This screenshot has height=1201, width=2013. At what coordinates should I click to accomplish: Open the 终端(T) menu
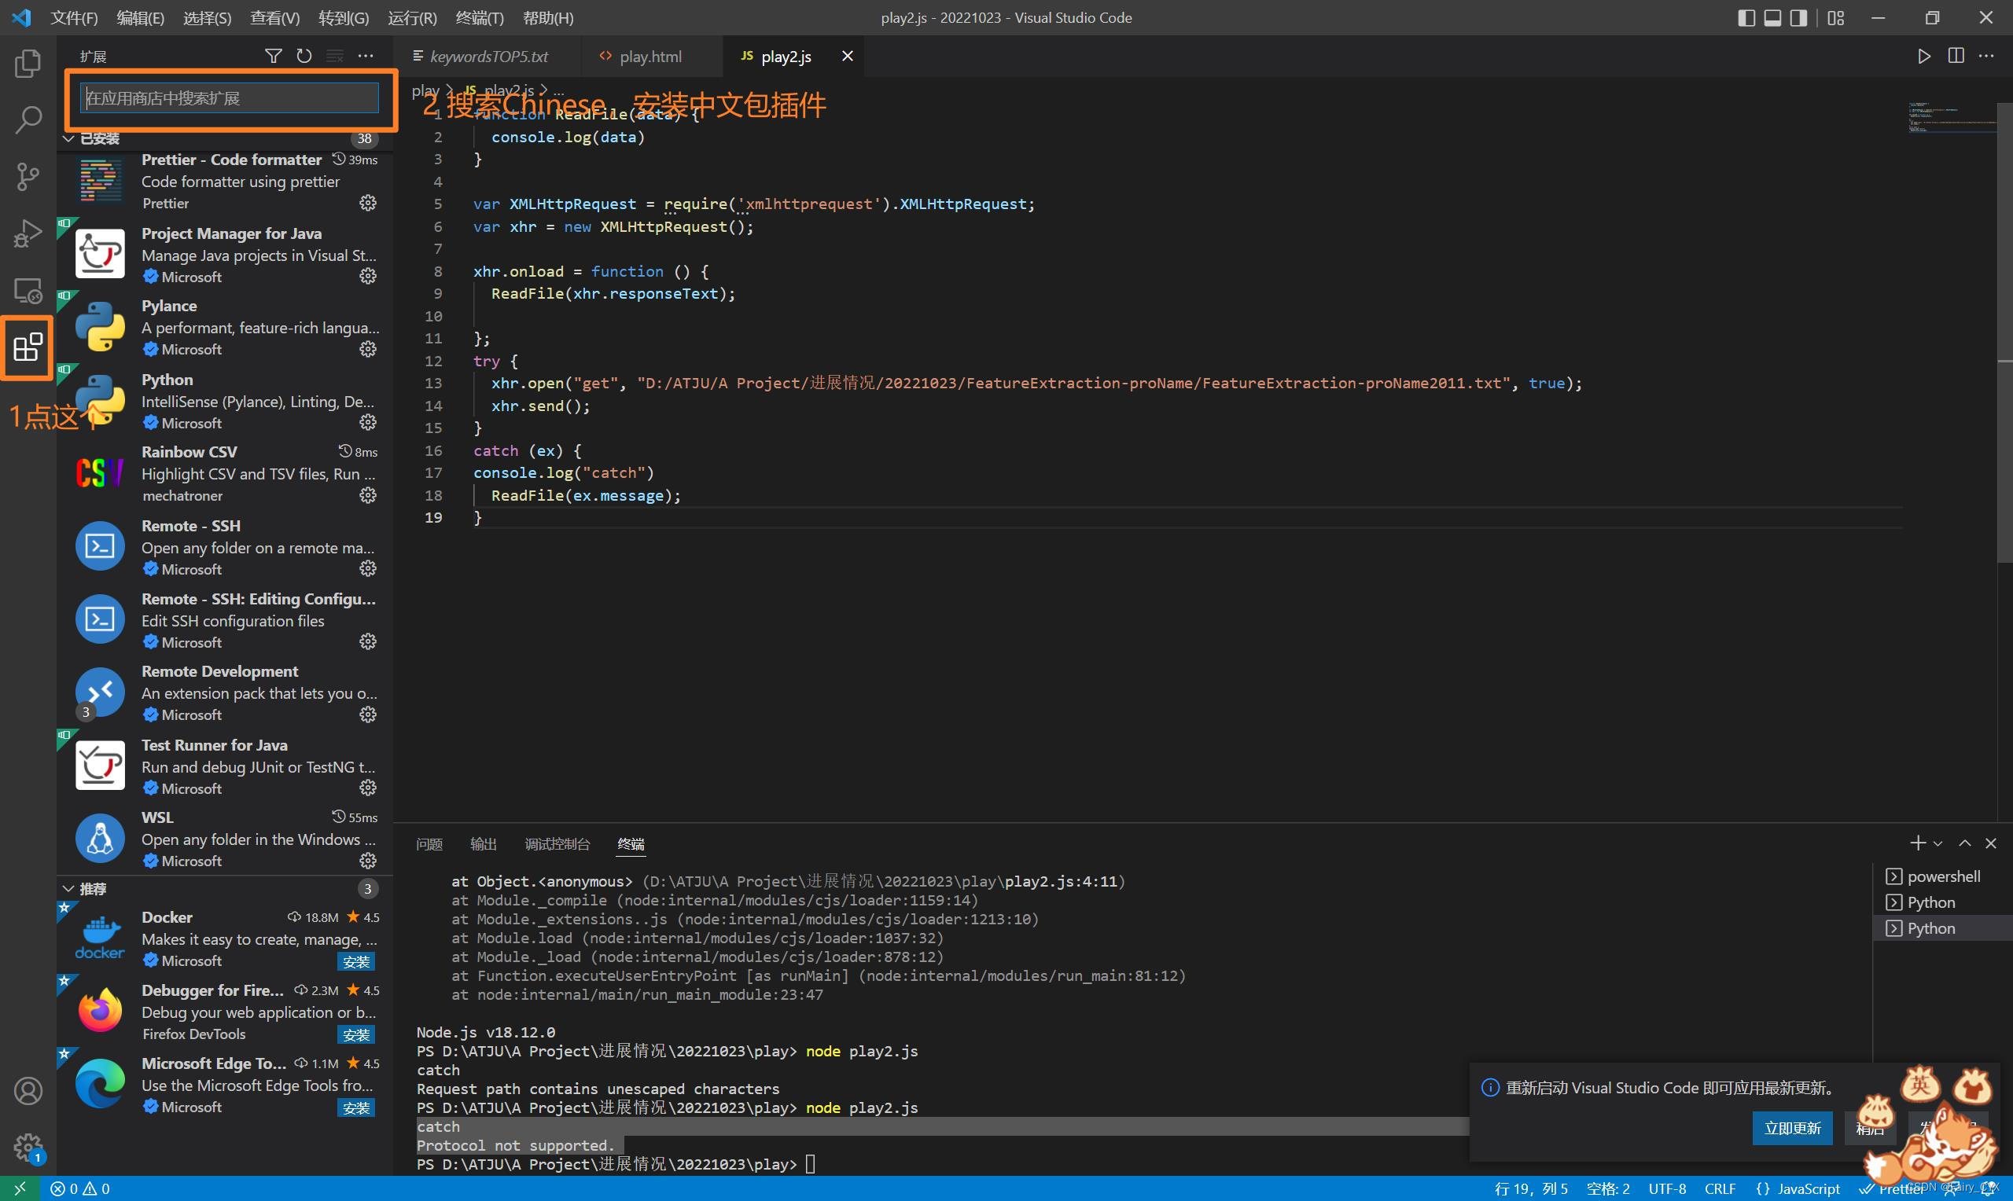click(x=479, y=18)
